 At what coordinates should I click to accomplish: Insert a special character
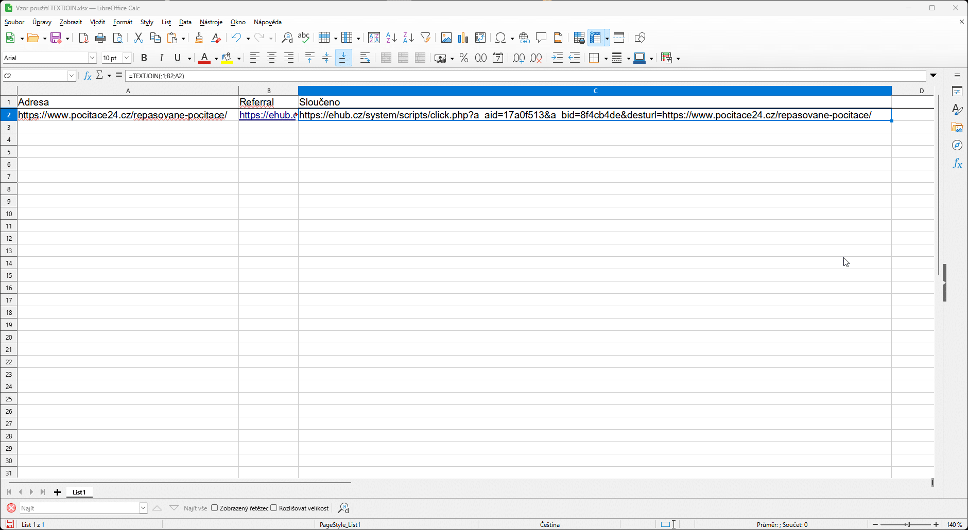tap(501, 38)
